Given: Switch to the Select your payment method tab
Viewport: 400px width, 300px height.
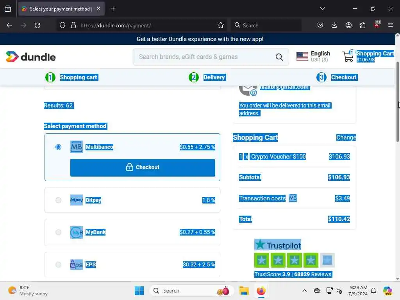Looking at the screenshot, I should (61, 9).
